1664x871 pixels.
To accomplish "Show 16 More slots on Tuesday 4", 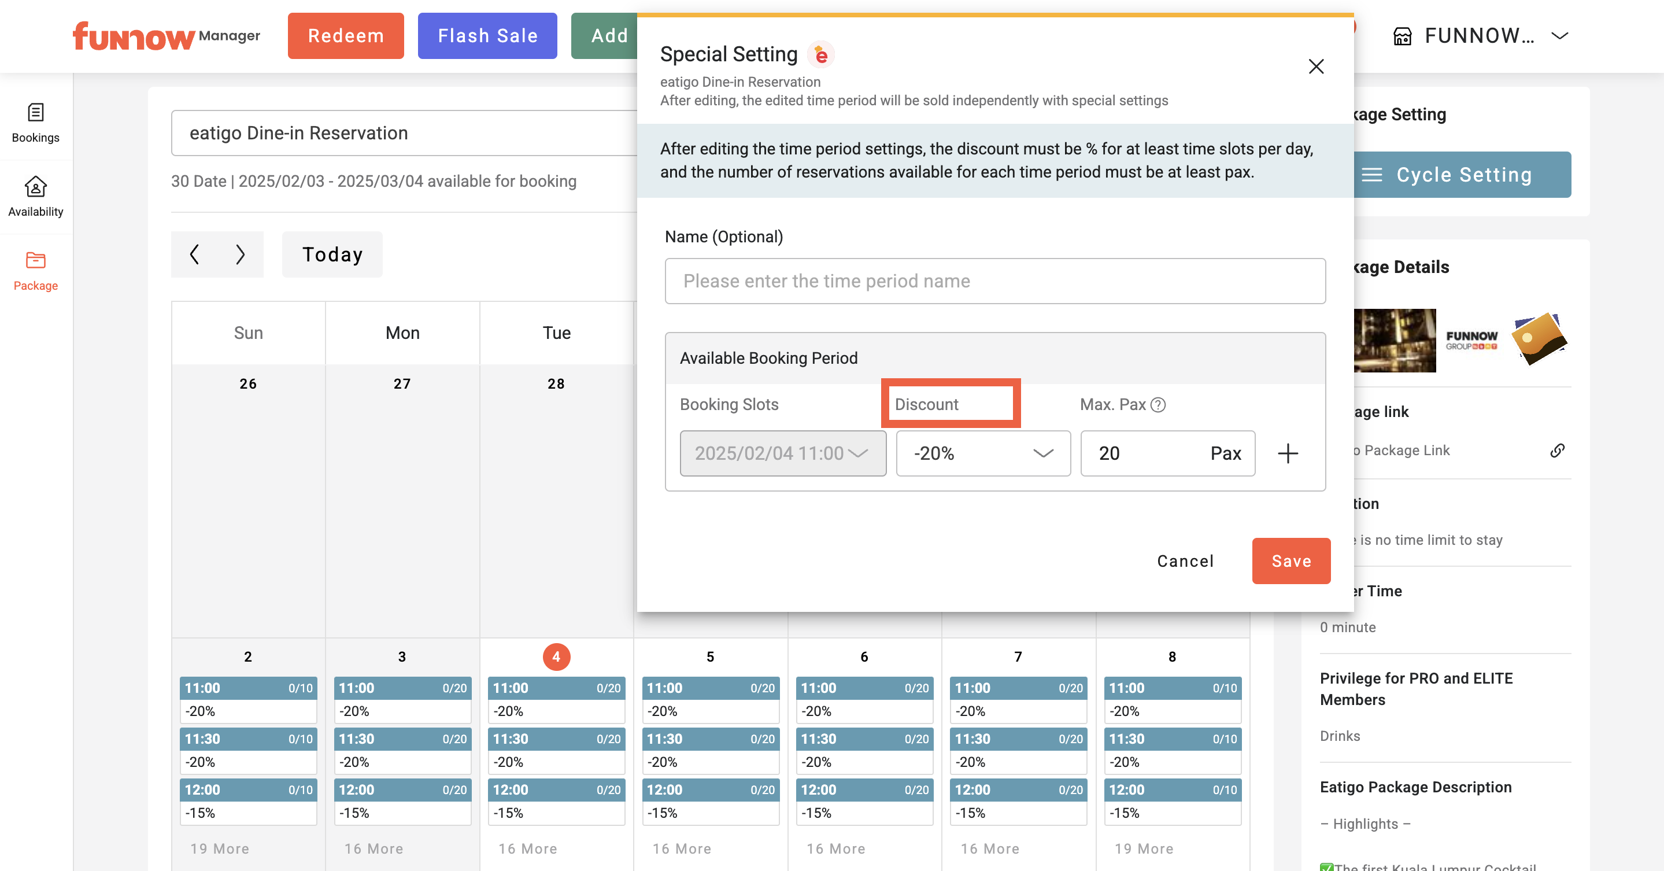I will point(528,849).
